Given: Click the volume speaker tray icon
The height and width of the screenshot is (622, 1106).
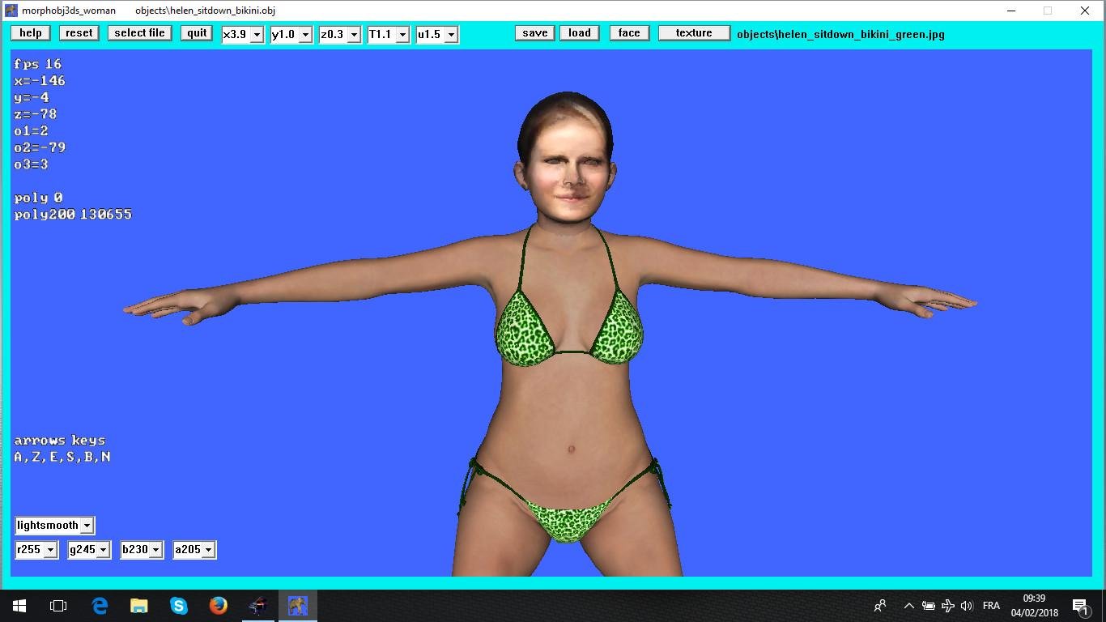Looking at the screenshot, I should click(967, 605).
